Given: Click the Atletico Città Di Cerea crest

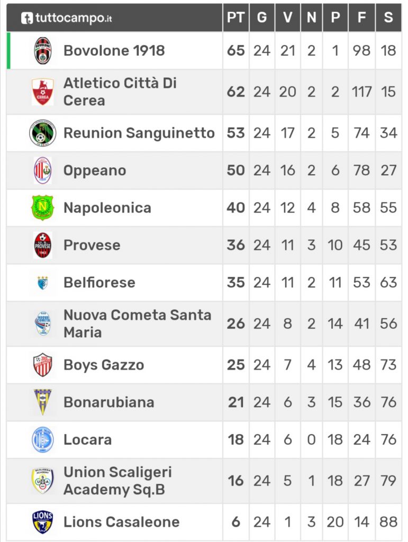Looking at the screenshot, I should [42, 92].
